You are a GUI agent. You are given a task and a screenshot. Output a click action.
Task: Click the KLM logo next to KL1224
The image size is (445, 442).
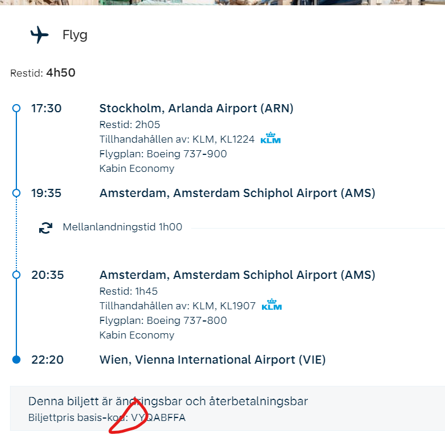point(271,139)
